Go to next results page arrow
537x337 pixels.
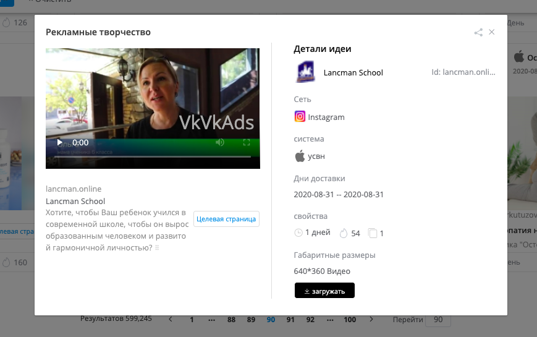371,319
